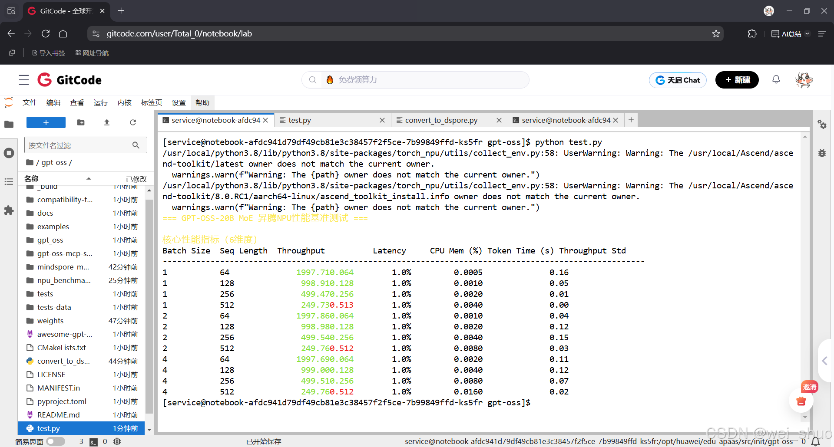The height and width of the screenshot is (447, 834).
Task: Open browser extensions puzzle icon
Action: coord(752,33)
